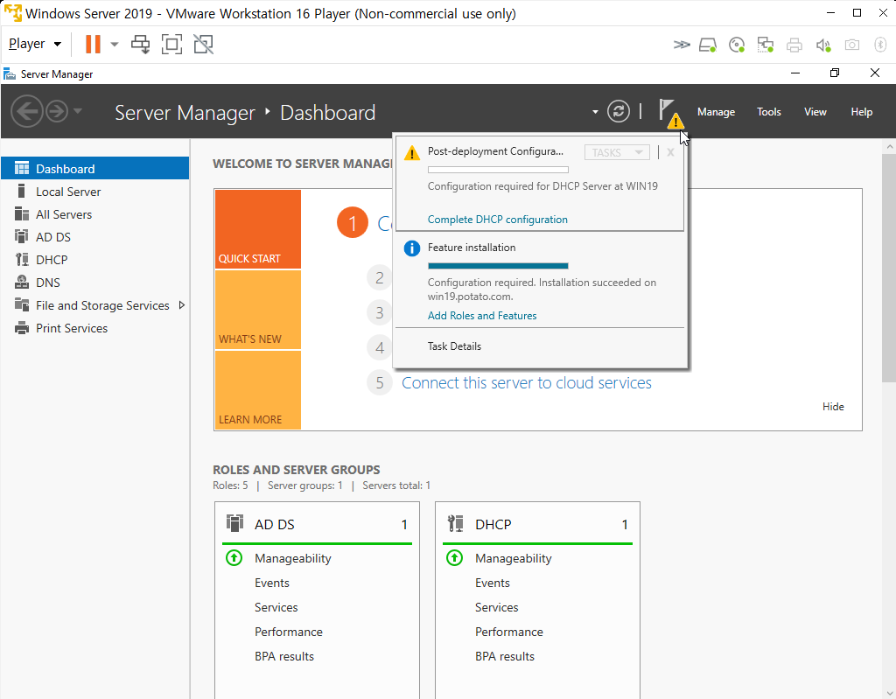Select the QUICK START tile
The width and height of the screenshot is (896, 699).
[258, 228]
